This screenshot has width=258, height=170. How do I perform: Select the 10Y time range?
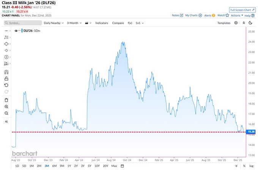97,166
